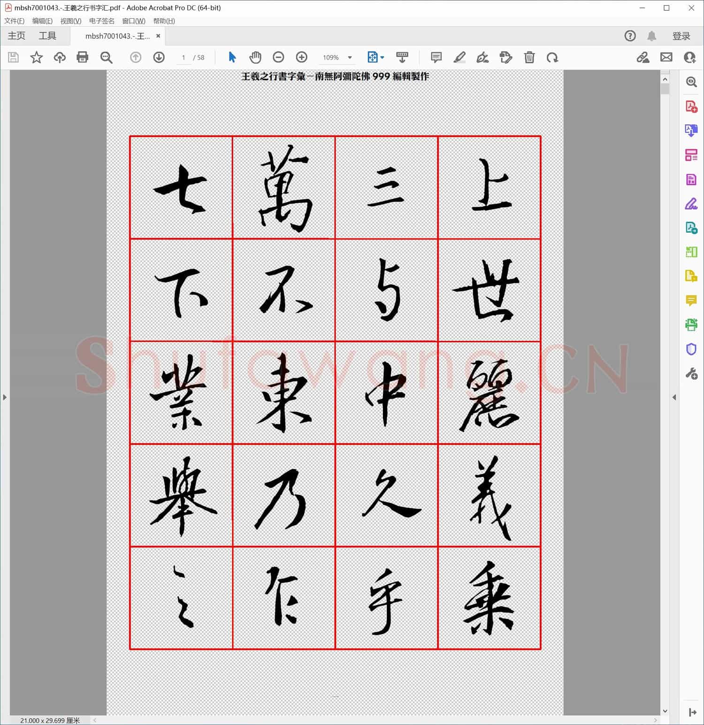Print the document via the printer icon

(83, 57)
